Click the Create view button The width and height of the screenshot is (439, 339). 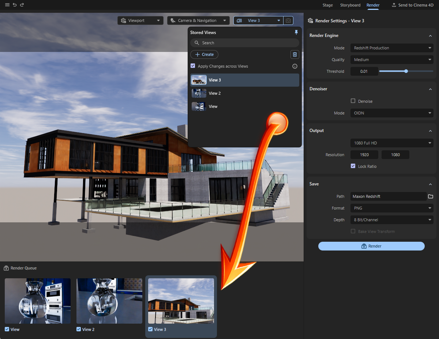[x=204, y=54]
